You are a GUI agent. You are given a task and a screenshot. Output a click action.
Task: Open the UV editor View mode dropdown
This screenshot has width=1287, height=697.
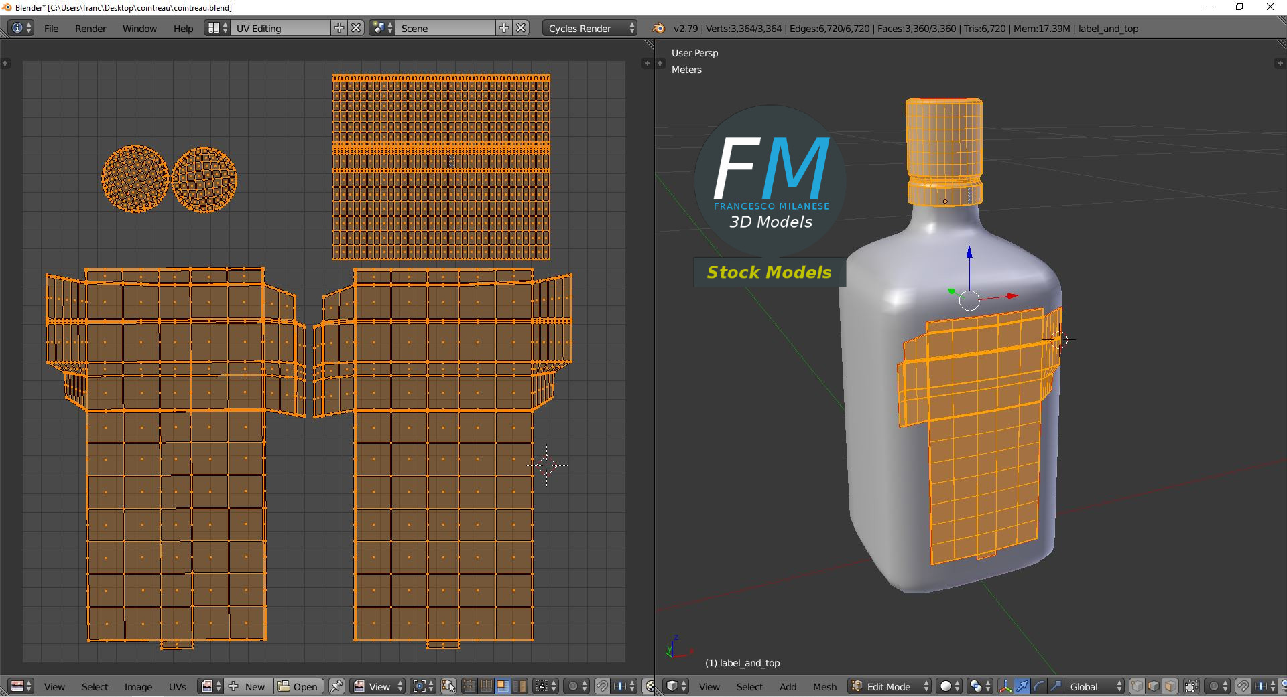(378, 686)
